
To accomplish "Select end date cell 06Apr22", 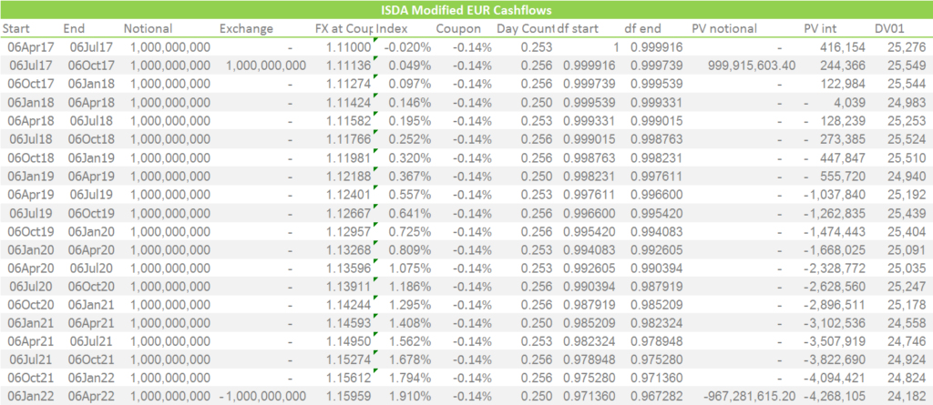I will [91, 396].
